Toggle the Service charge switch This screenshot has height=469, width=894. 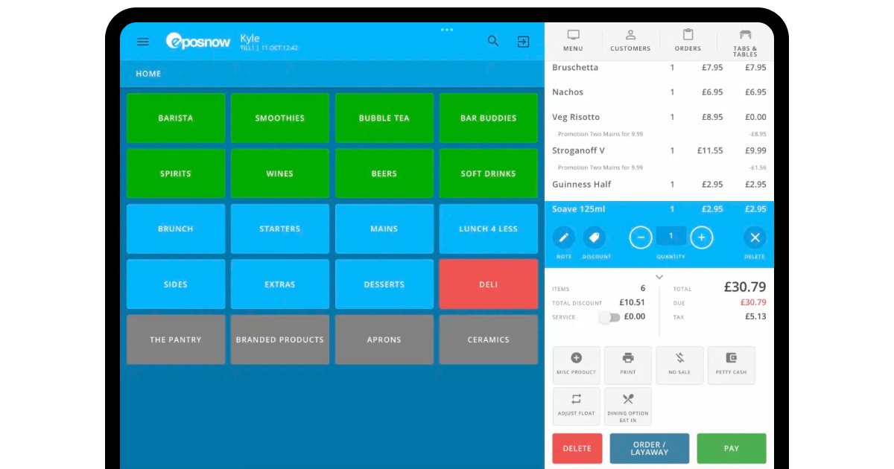609,317
